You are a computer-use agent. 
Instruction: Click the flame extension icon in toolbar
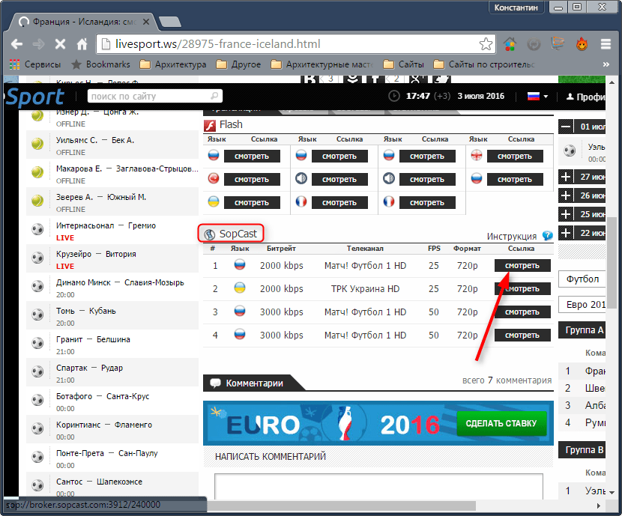(x=582, y=44)
